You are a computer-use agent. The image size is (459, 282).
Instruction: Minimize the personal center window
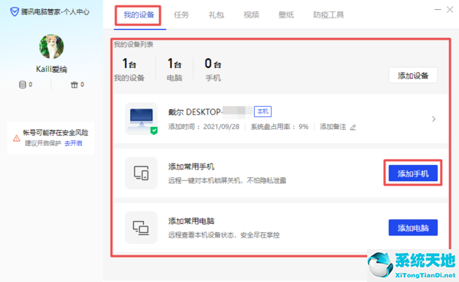[x=438, y=10]
